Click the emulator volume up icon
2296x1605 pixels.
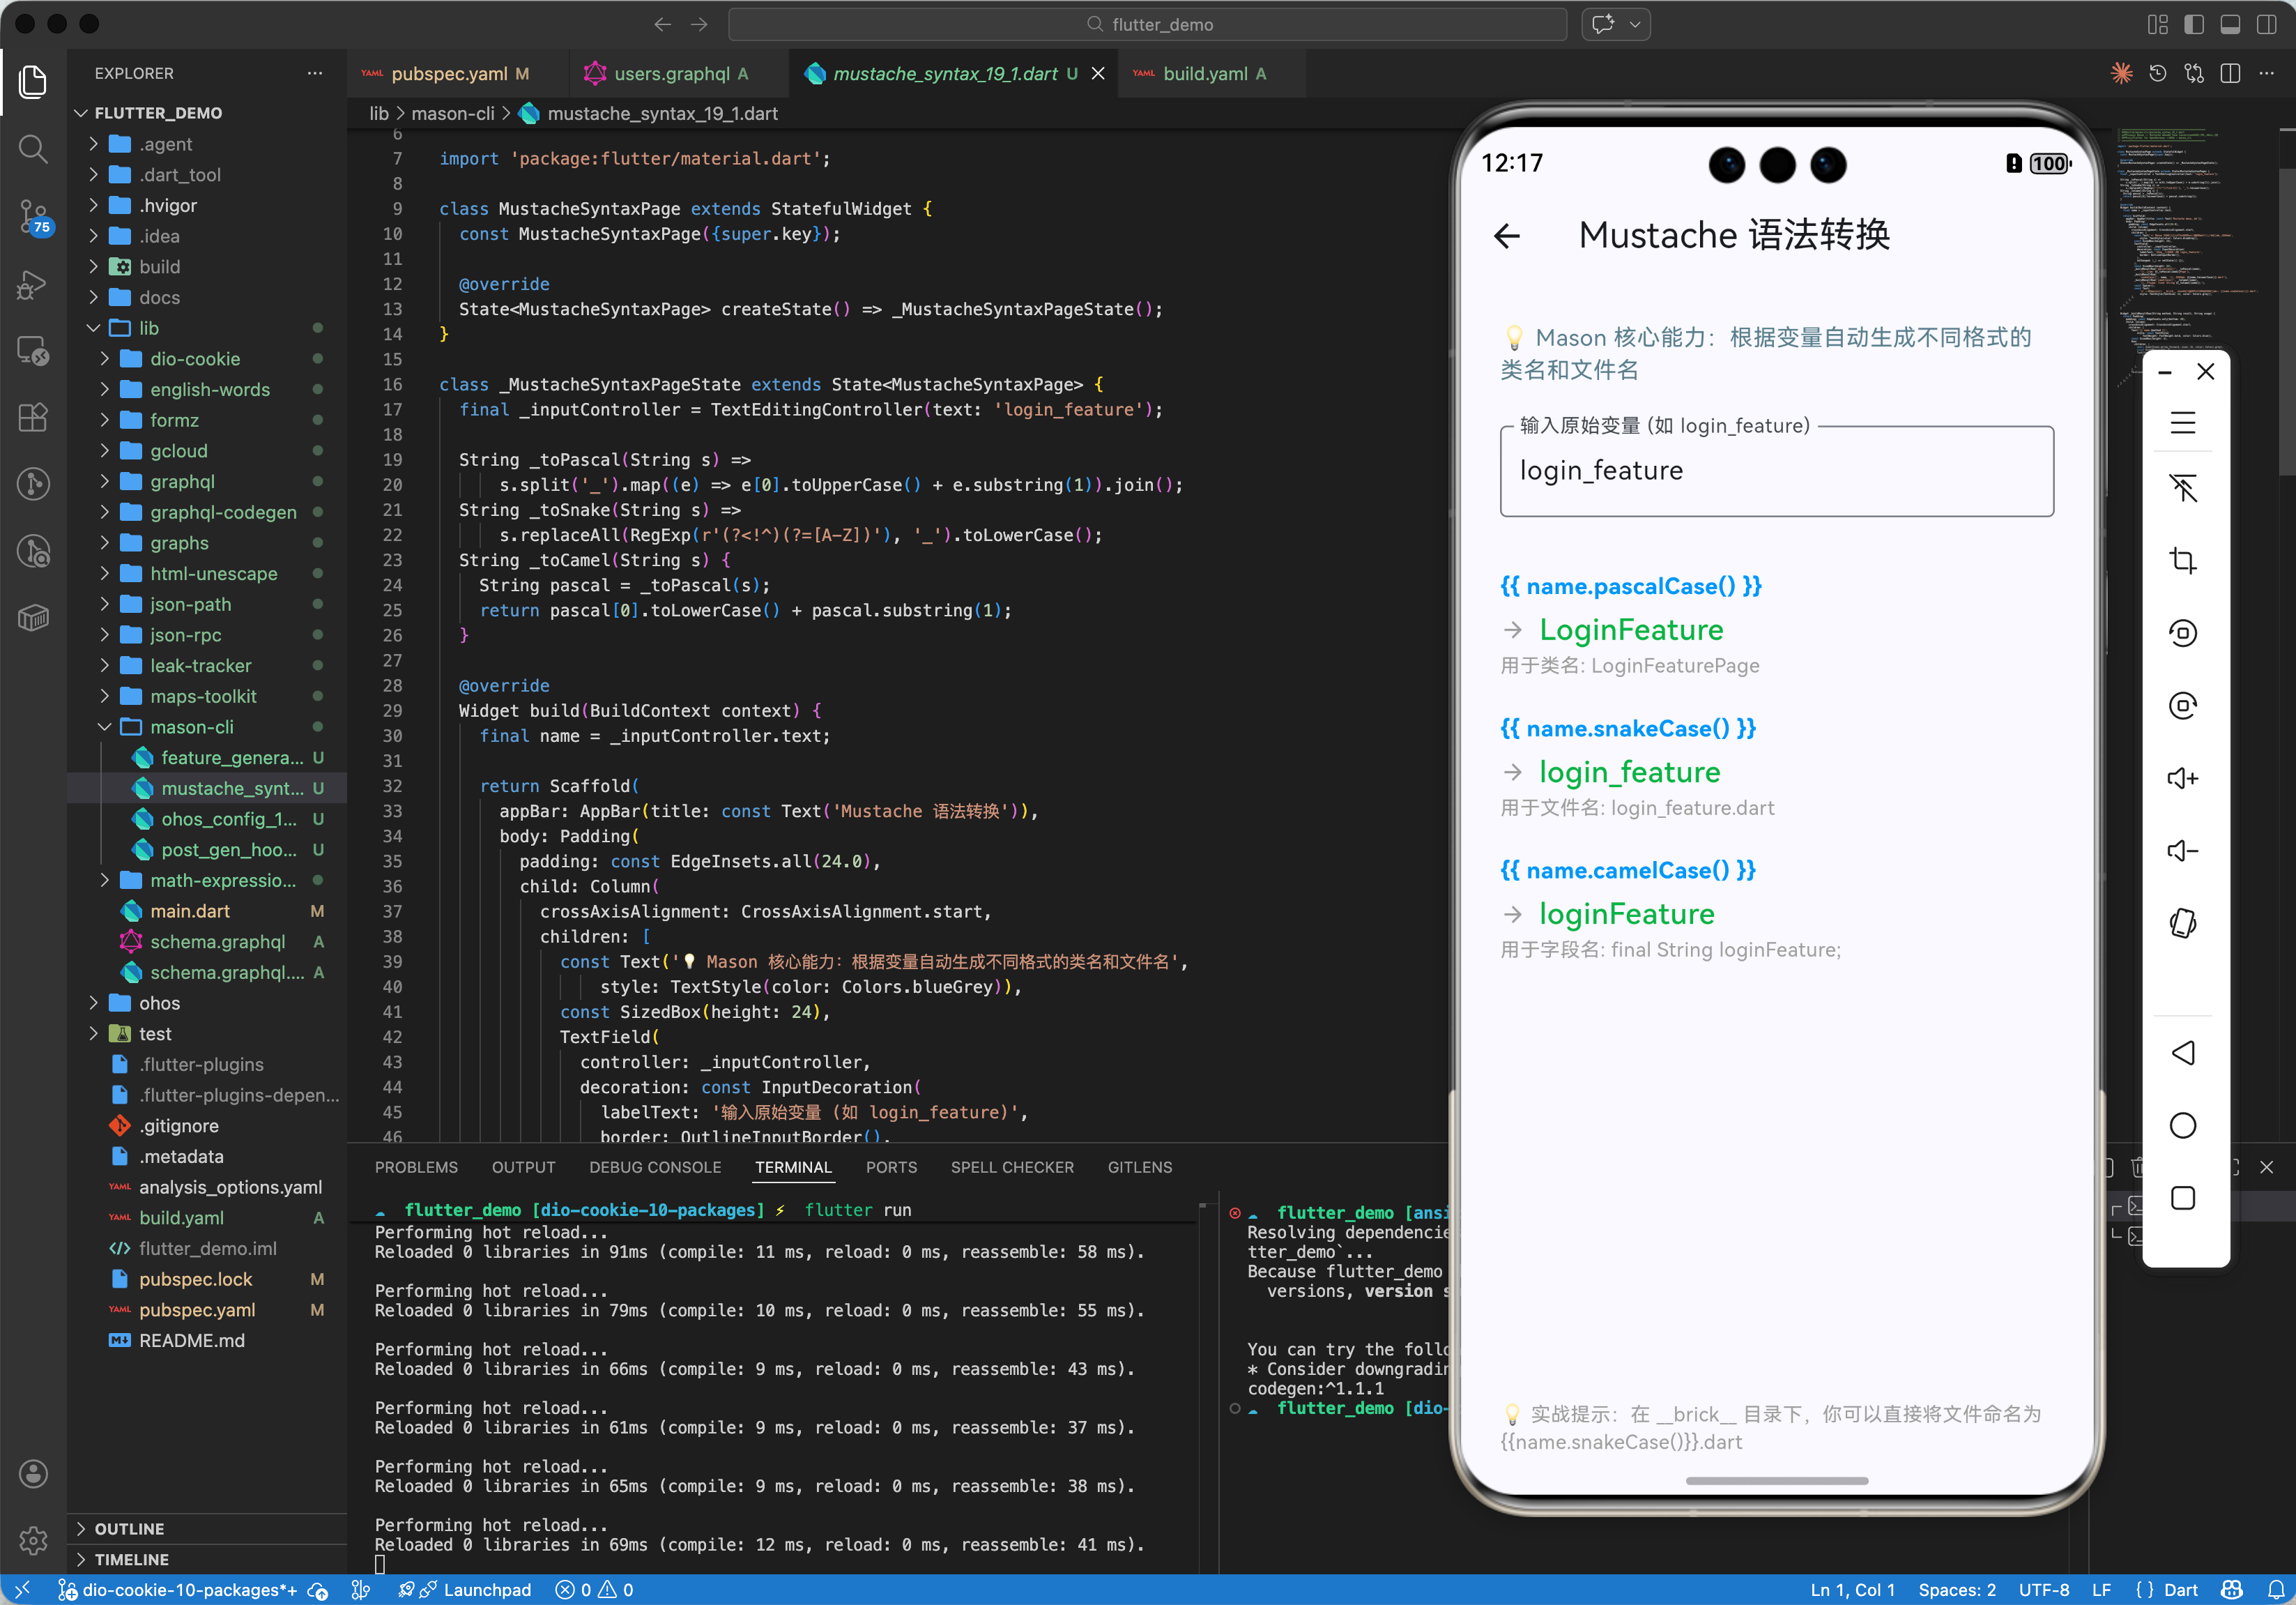2182,778
